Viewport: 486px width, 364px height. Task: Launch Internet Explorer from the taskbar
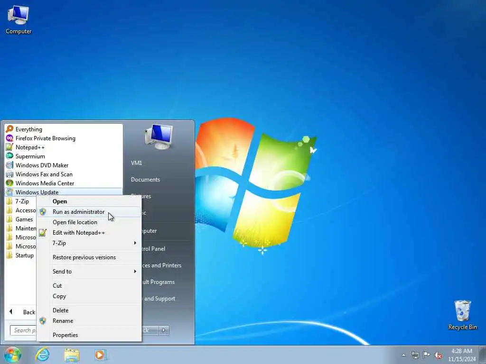click(x=42, y=355)
